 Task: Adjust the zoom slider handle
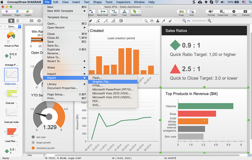[x=191, y=21]
